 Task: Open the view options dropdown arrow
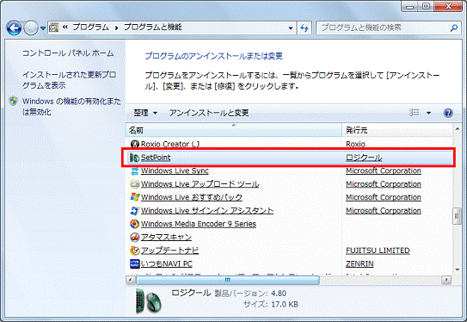pyautogui.click(x=428, y=113)
